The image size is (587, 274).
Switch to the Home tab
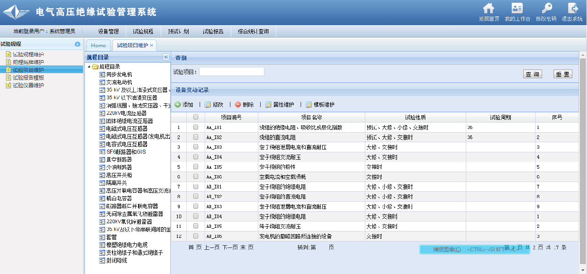[x=98, y=45]
